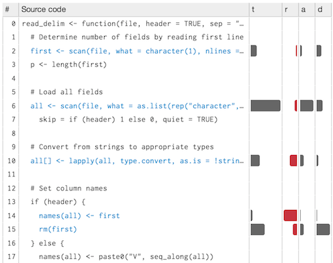Click the duplications bar for line 6

point(320,106)
